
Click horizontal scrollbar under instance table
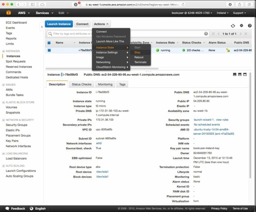click(x=102, y=69)
